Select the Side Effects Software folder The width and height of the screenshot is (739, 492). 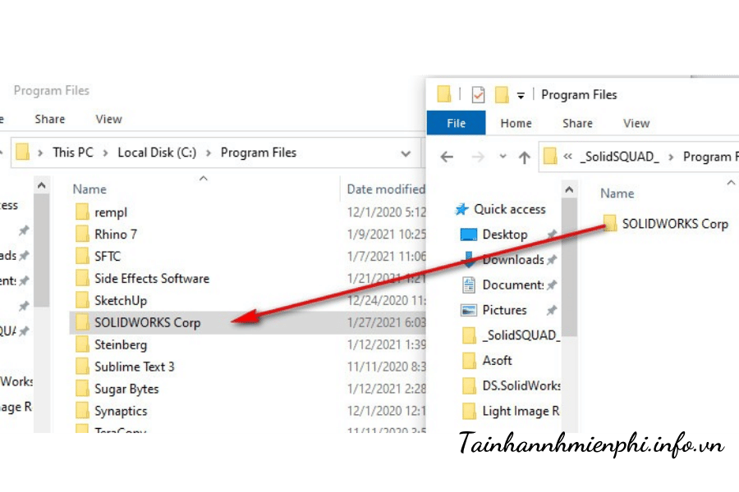(151, 279)
